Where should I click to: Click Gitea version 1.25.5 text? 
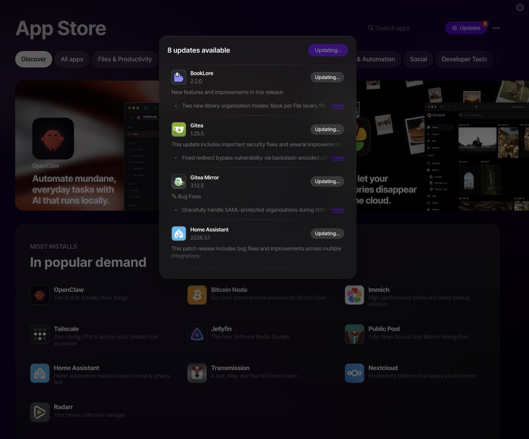pyautogui.click(x=197, y=133)
